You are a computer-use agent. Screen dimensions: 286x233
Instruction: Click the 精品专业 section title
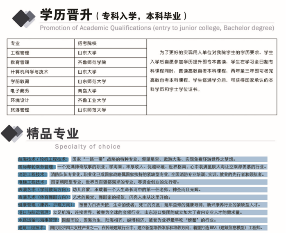pyautogui.click(x=52, y=133)
